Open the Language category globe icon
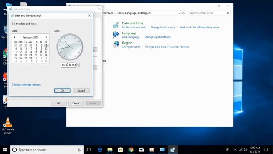The image size is (273, 154). click(116, 35)
